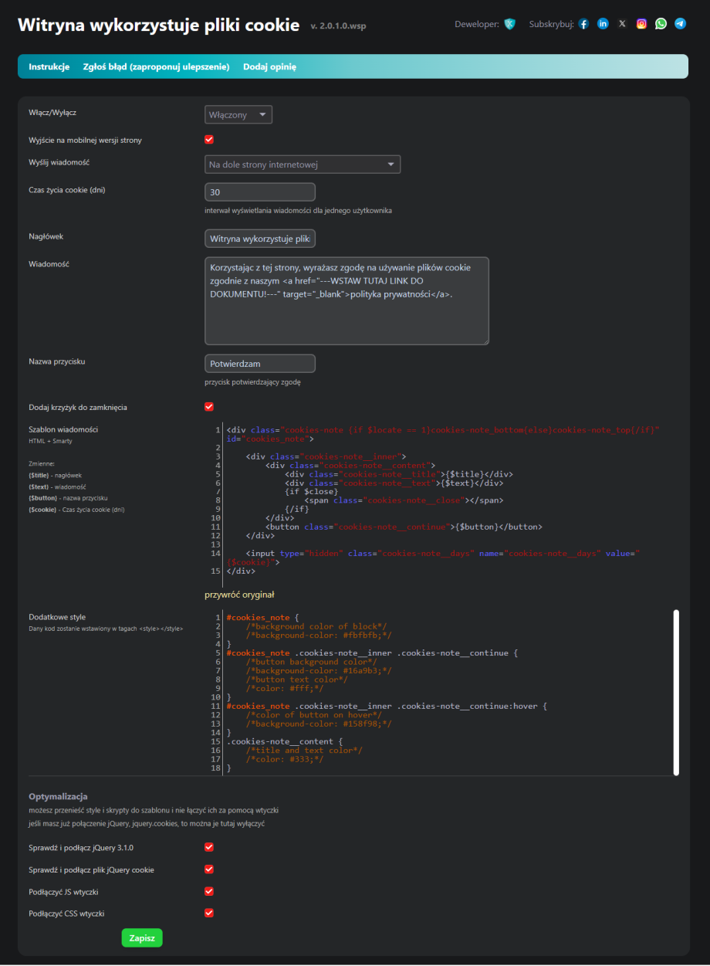This screenshot has height=966, width=710.
Task: Toggle 'Wyjście na mobilnej wersji strony' checkbox
Action: 209,140
